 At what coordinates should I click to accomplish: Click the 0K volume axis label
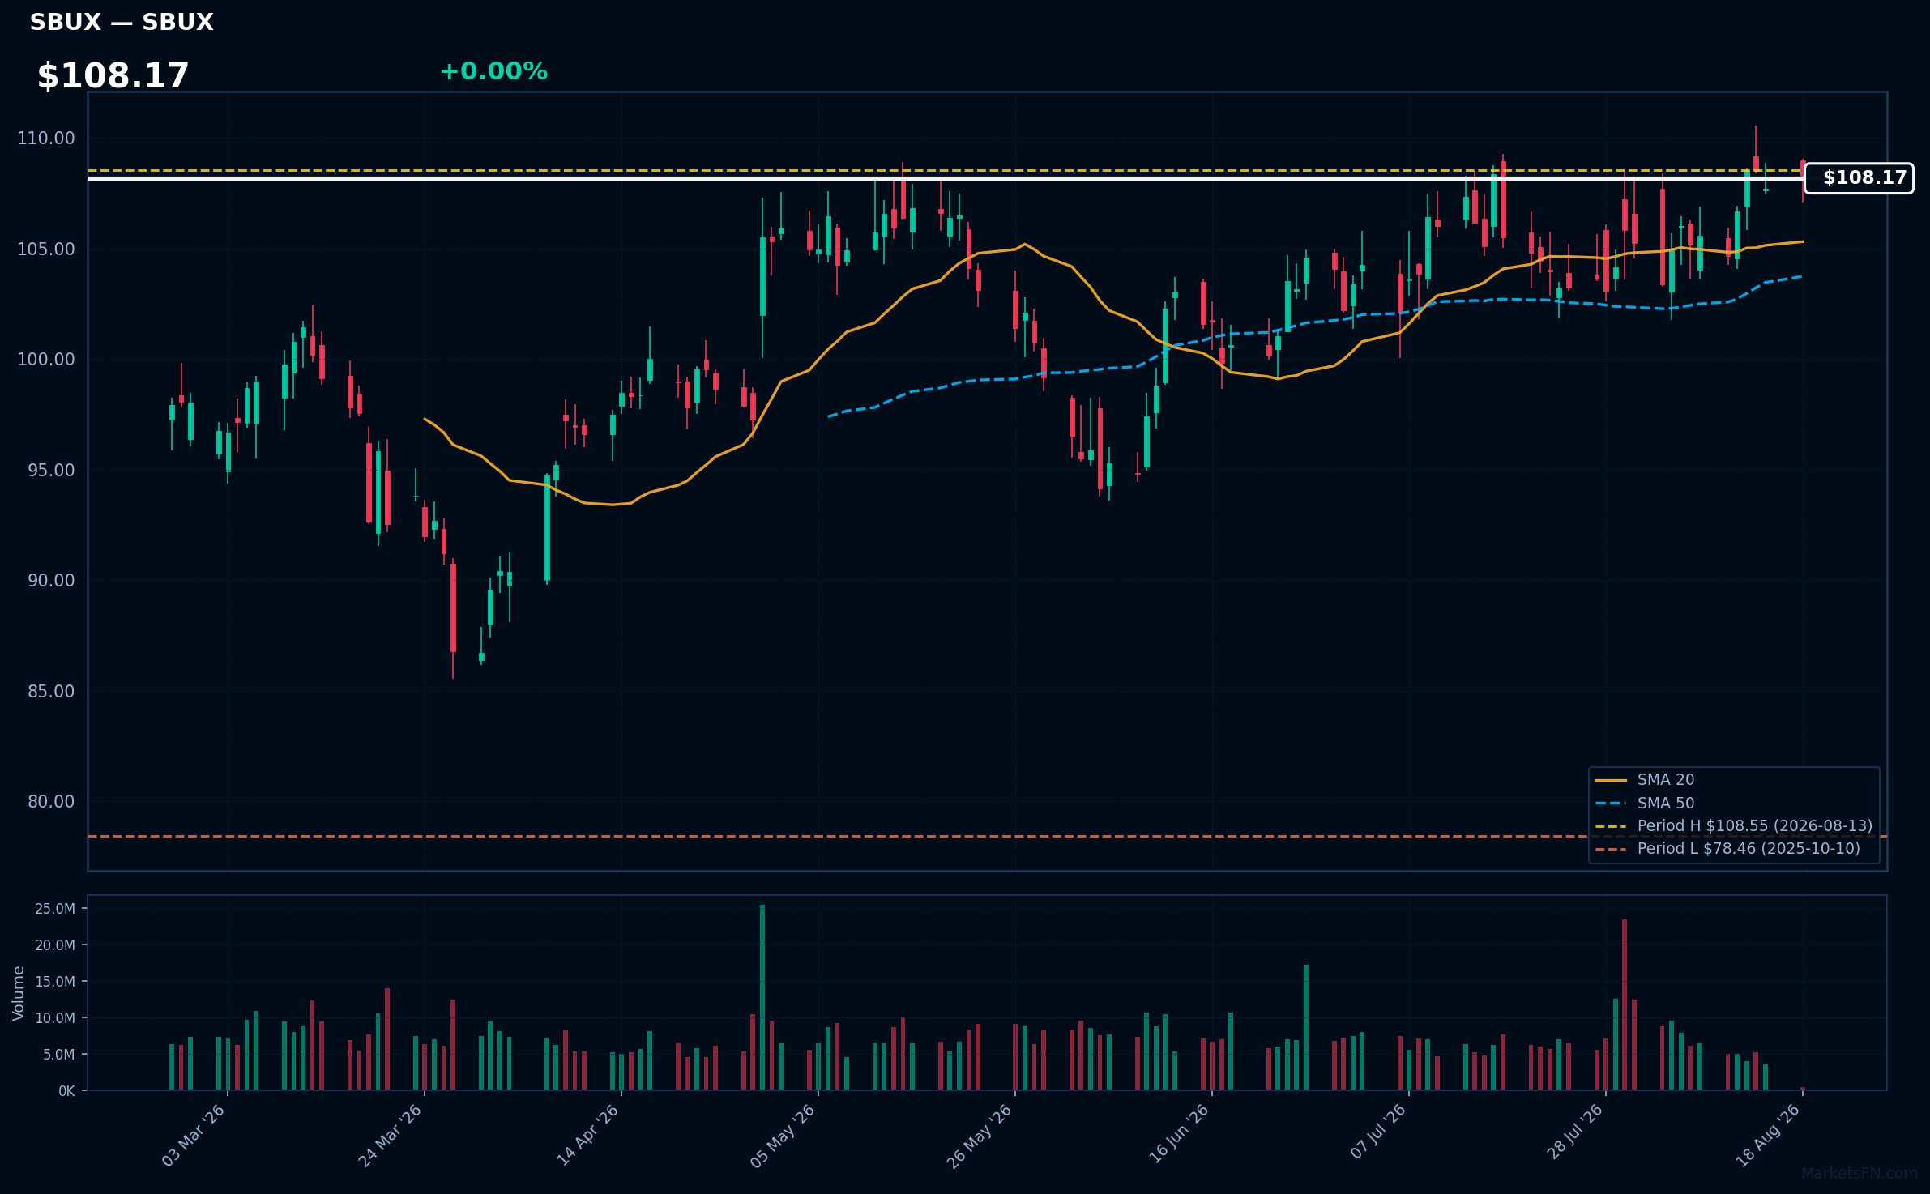tap(66, 1091)
